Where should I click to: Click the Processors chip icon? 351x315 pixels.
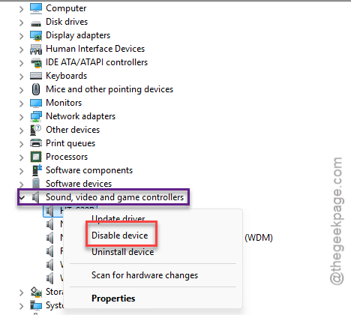tap(36, 157)
